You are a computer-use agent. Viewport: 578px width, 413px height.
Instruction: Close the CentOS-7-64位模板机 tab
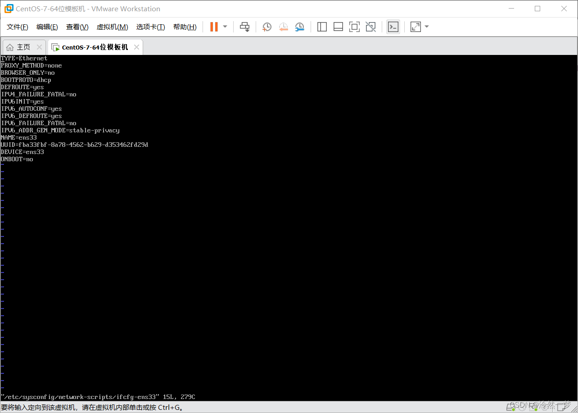(137, 47)
